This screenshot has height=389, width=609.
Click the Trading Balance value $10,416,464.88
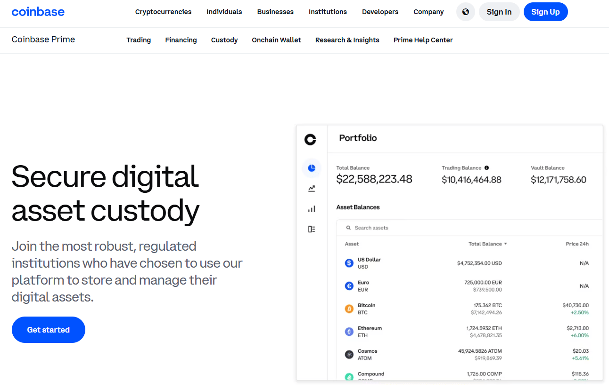click(x=471, y=180)
